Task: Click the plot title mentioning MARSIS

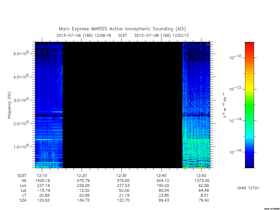Action: (122, 29)
